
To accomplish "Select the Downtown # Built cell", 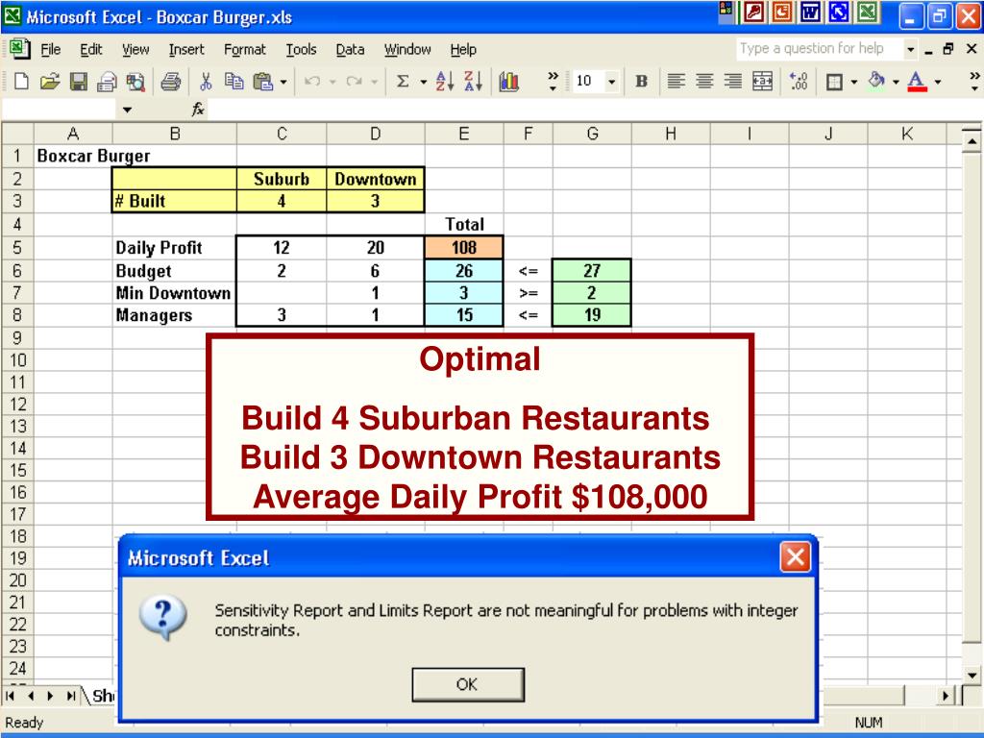I will [376, 201].
